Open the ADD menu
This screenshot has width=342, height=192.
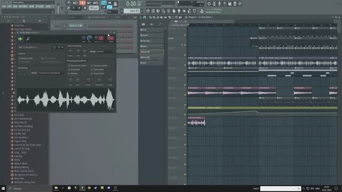pyautogui.click(x=15, y=6)
